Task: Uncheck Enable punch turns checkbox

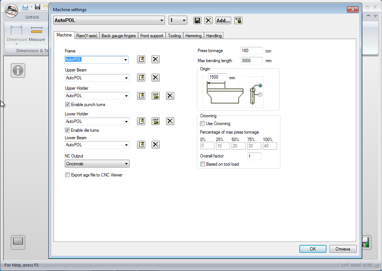Action: [x=67, y=105]
